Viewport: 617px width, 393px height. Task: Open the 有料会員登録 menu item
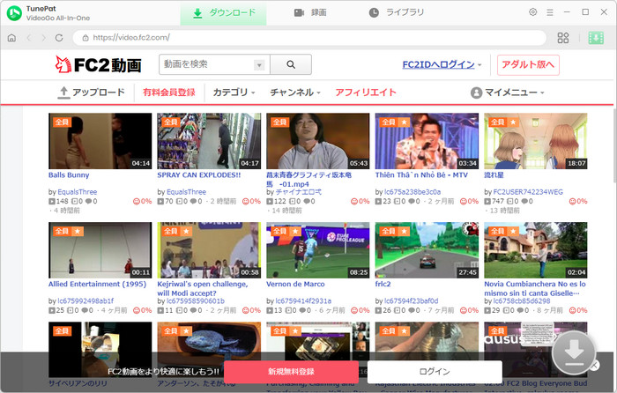pyautogui.click(x=169, y=93)
